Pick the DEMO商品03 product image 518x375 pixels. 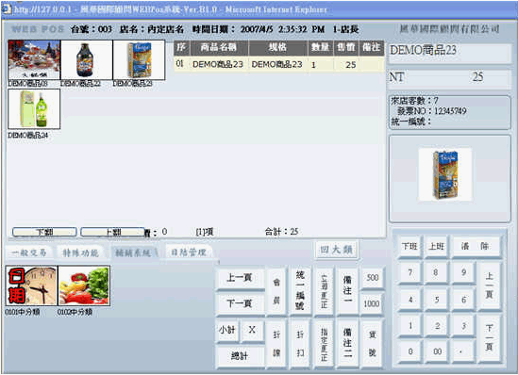click(34, 60)
